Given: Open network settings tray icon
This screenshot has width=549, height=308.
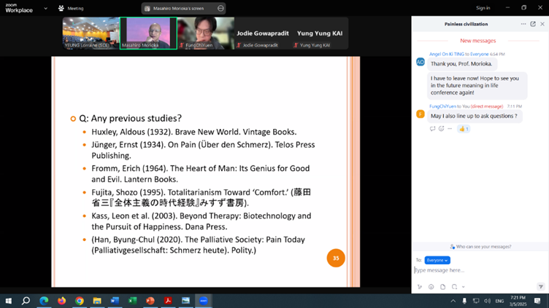Looking at the screenshot, I should click(476, 301).
